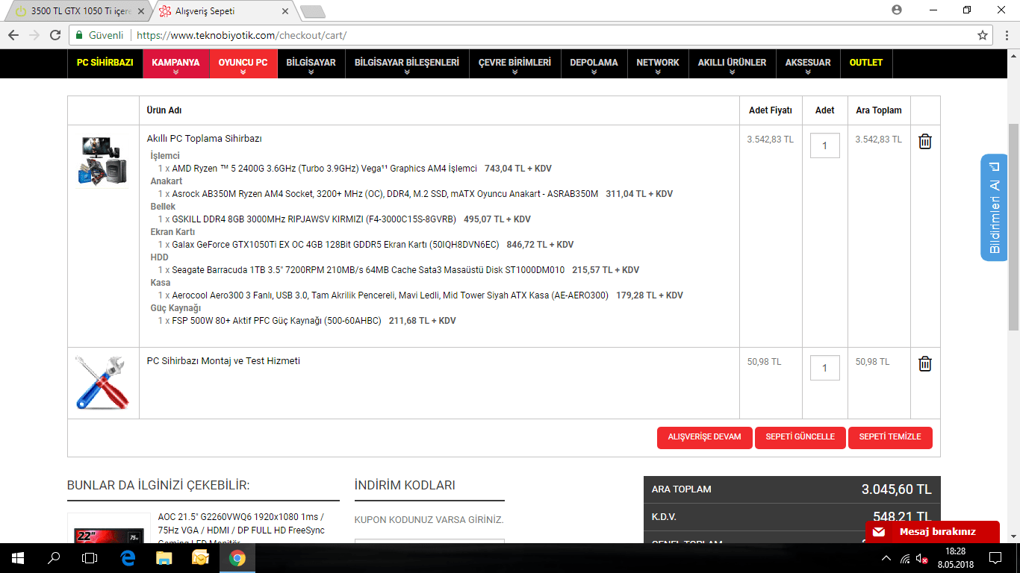This screenshot has width=1020, height=573.
Task: Open the AOC 21.5" G2260VWQ6 monitor link
Action: (x=240, y=530)
